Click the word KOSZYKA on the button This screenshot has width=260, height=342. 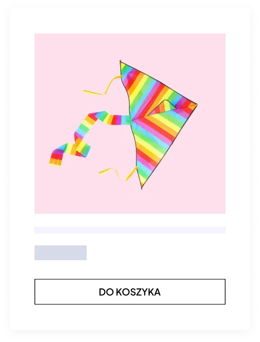click(x=138, y=292)
